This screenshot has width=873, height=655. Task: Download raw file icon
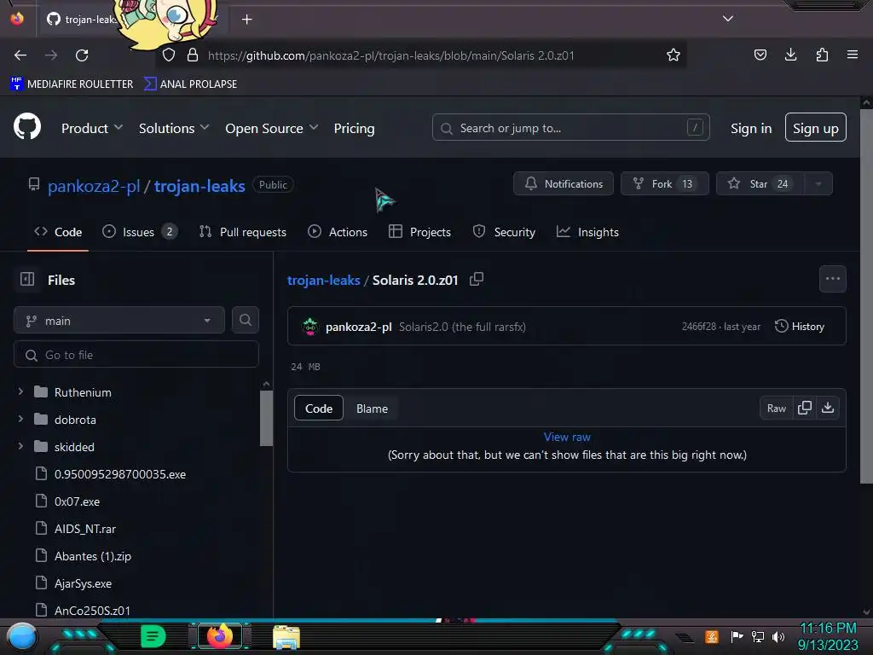point(827,408)
